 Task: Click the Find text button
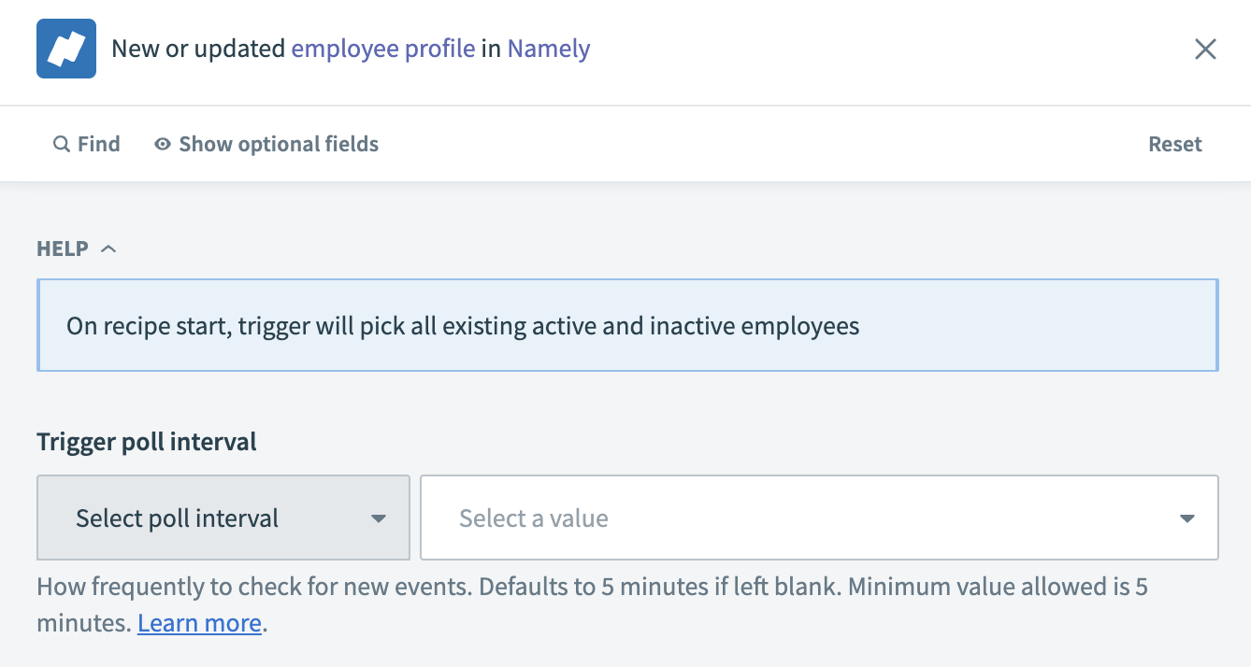coord(98,145)
